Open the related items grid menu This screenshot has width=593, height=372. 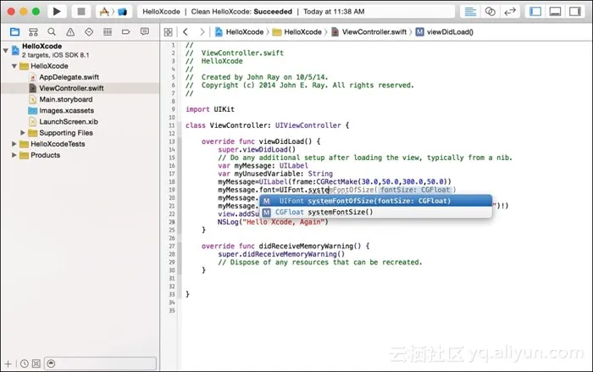[x=169, y=32]
